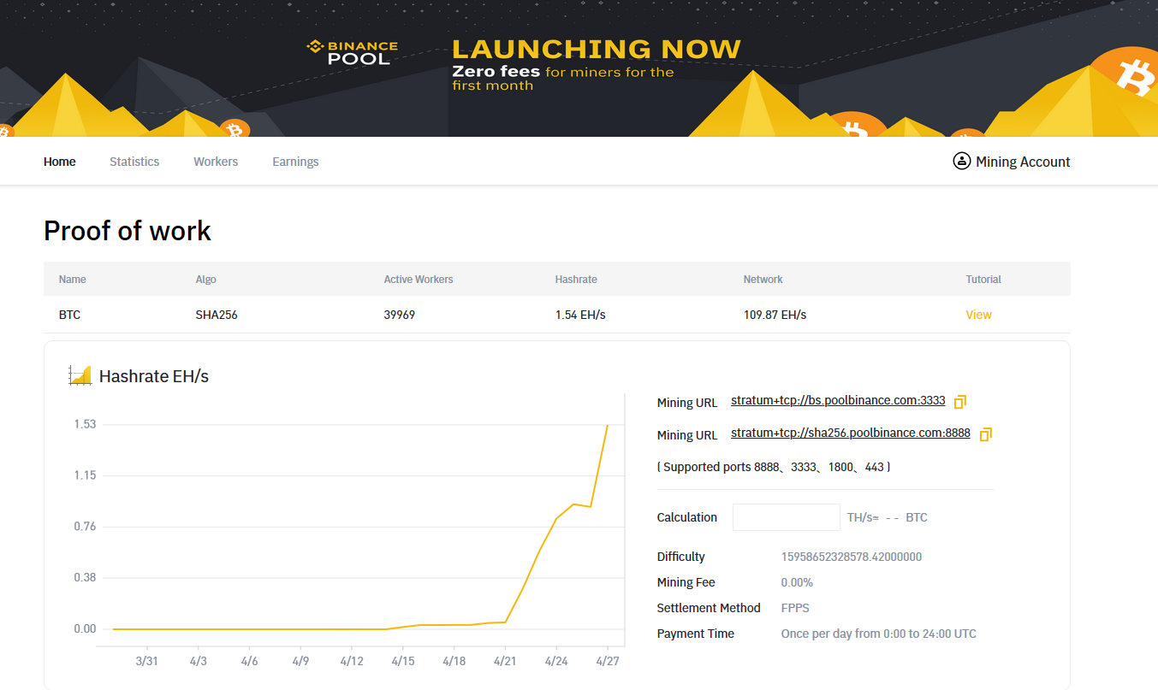Click the BTC name cell
Viewport: 1158px width, 690px height.
[69, 315]
